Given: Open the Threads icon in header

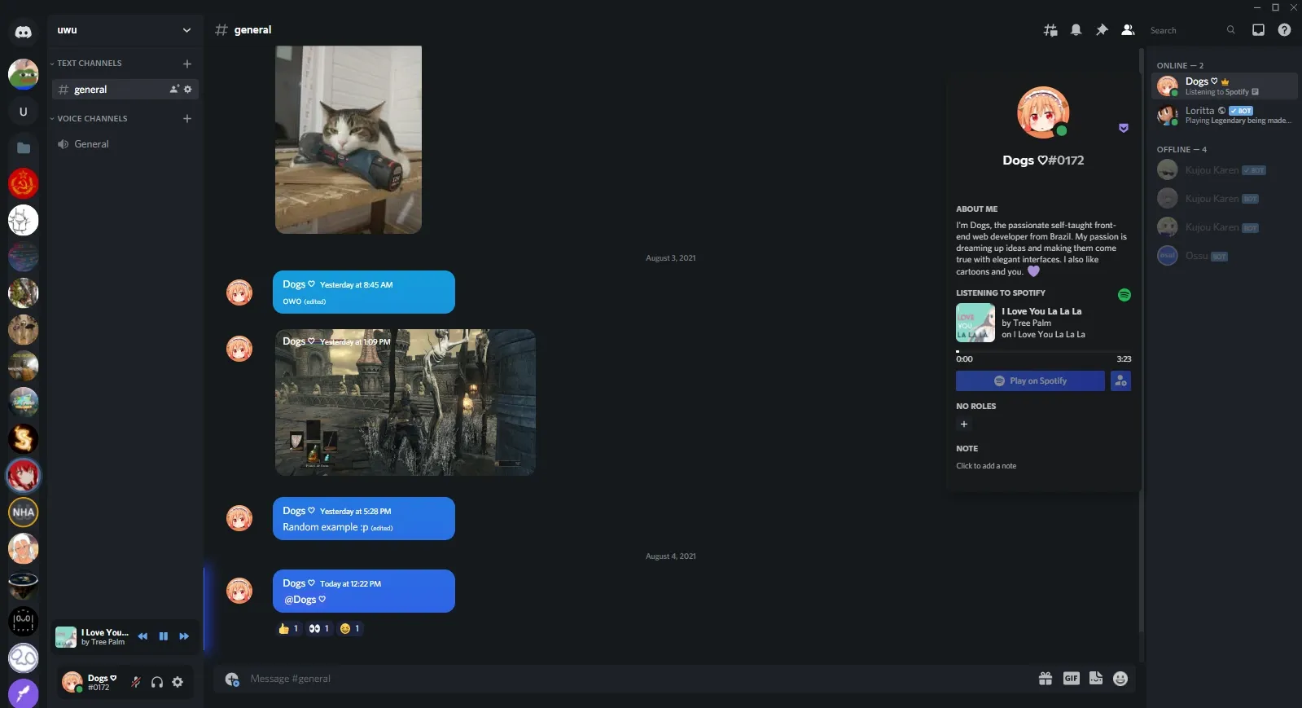Looking at the screenshot, I should (1050, 30).
